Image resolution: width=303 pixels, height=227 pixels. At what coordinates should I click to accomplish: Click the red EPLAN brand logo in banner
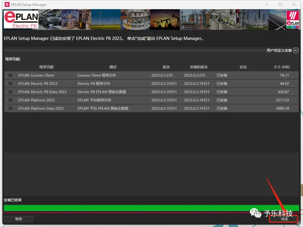[x=293, y=20]
